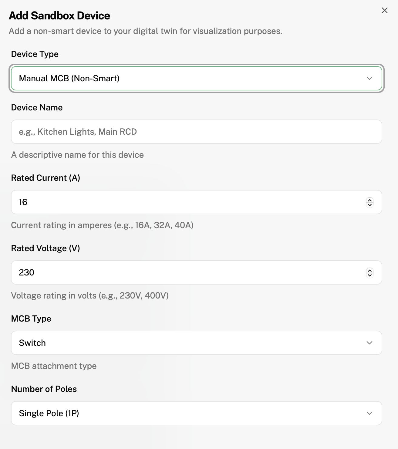Click the 'Device Name' field label
The width and height of the screenshot is (398, 449).
click(37, 107)
